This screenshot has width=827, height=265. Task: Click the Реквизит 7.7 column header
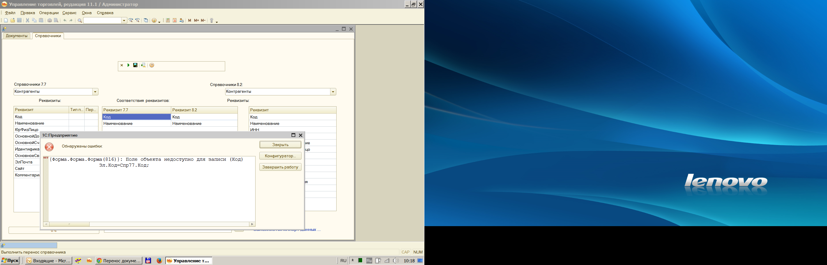click(x=136, y=110)
